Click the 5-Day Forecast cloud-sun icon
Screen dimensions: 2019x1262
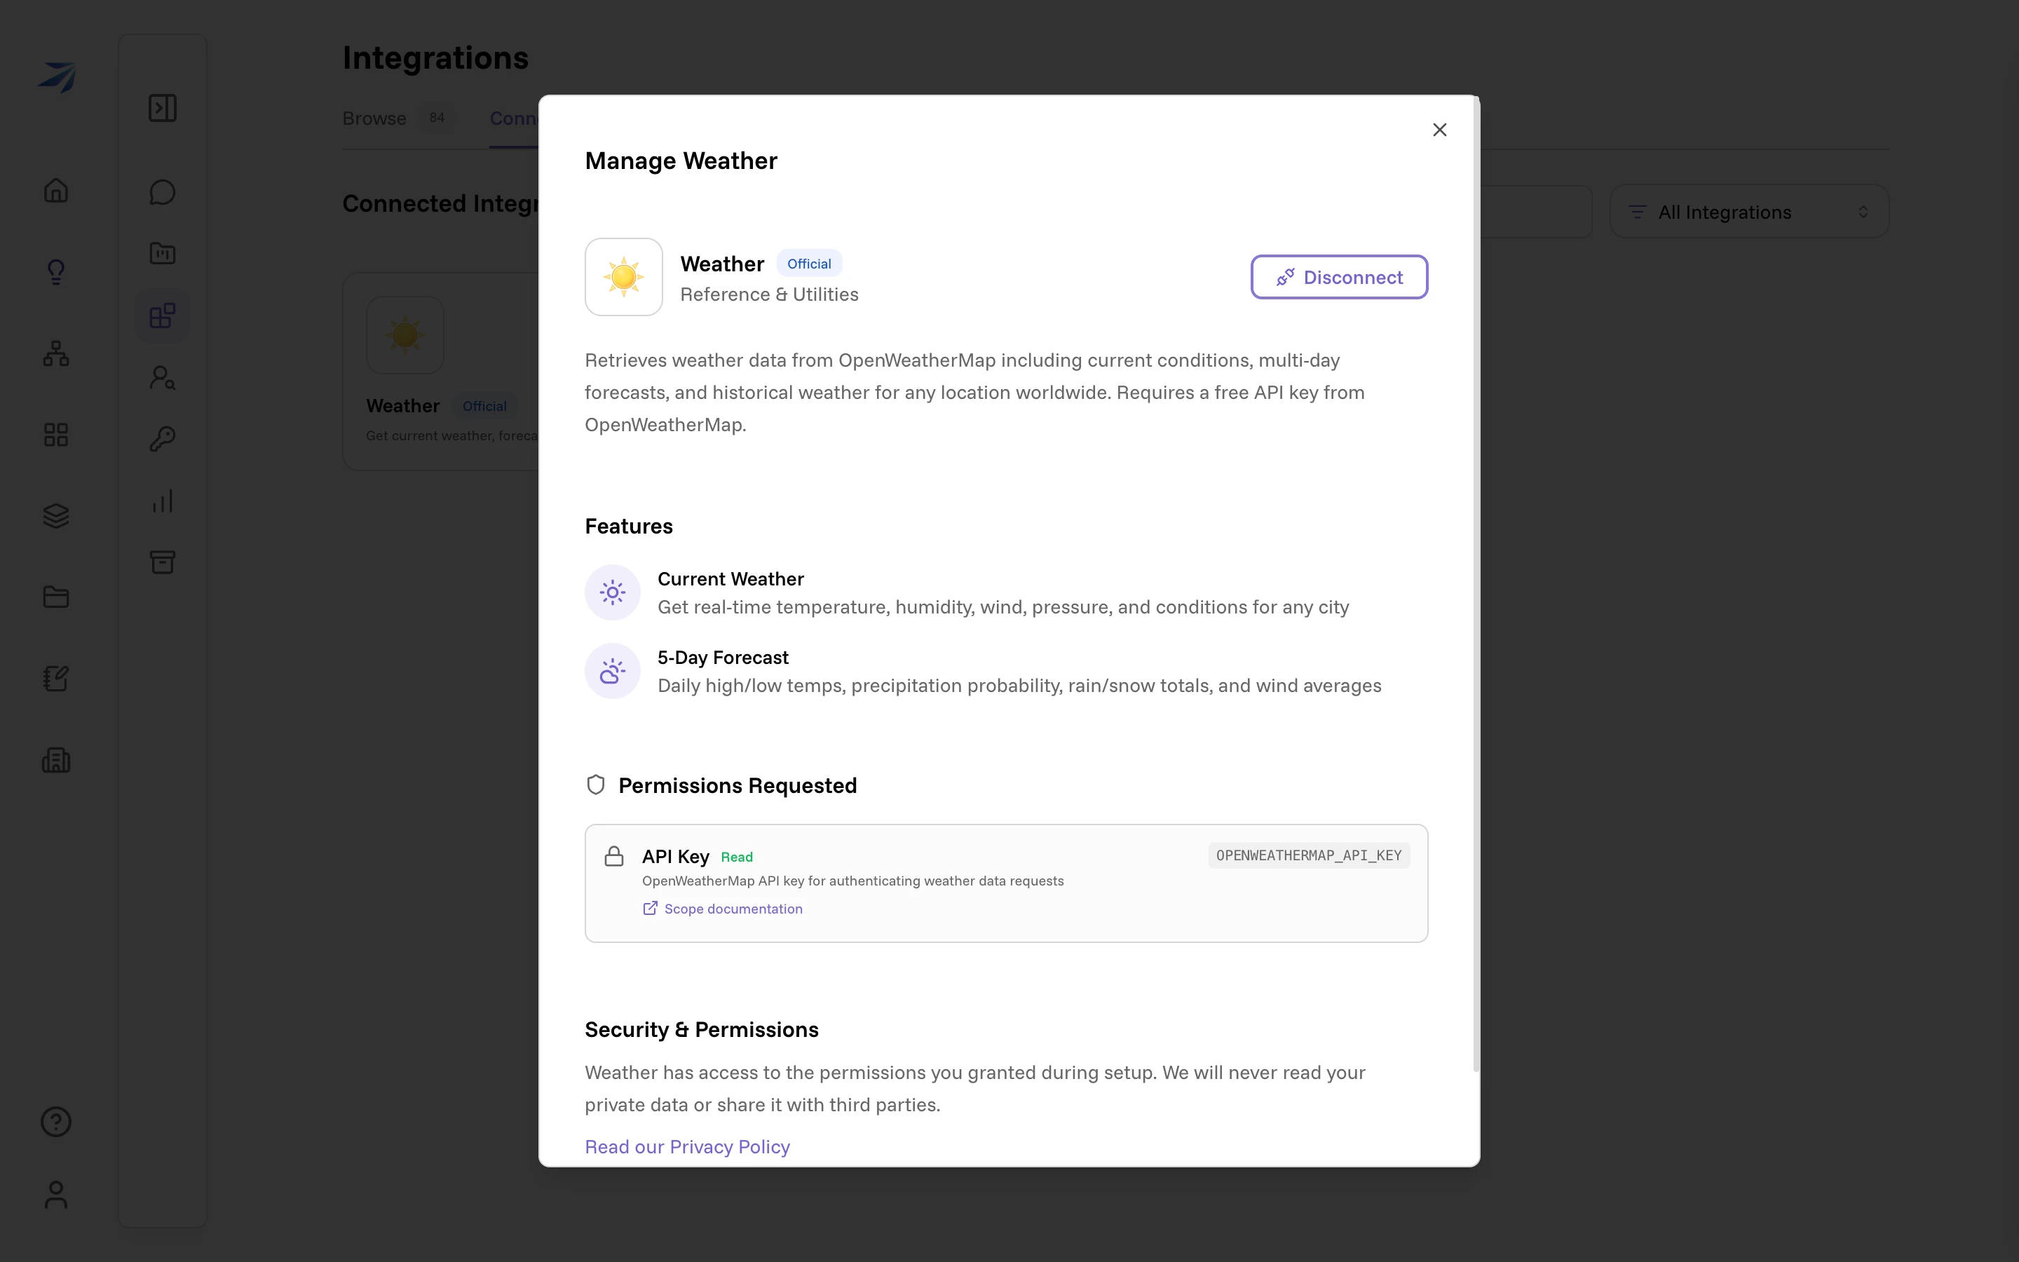click(613, 671)
